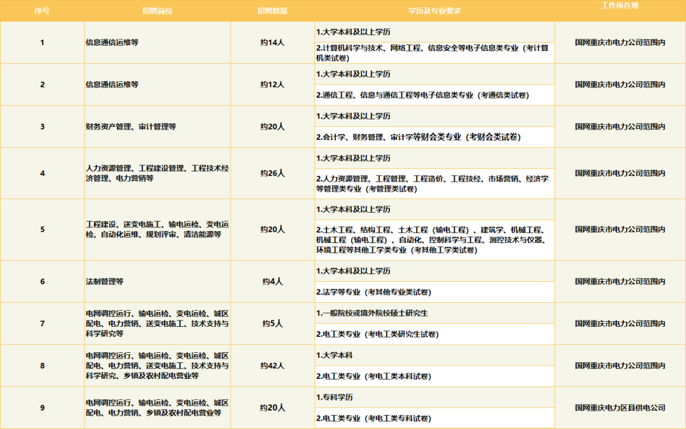Click 国网重庆市电力公司范围内 in row 7
The width and height of the screenshot is (686, 429).
pyautogui.click(x=620, y=323)
